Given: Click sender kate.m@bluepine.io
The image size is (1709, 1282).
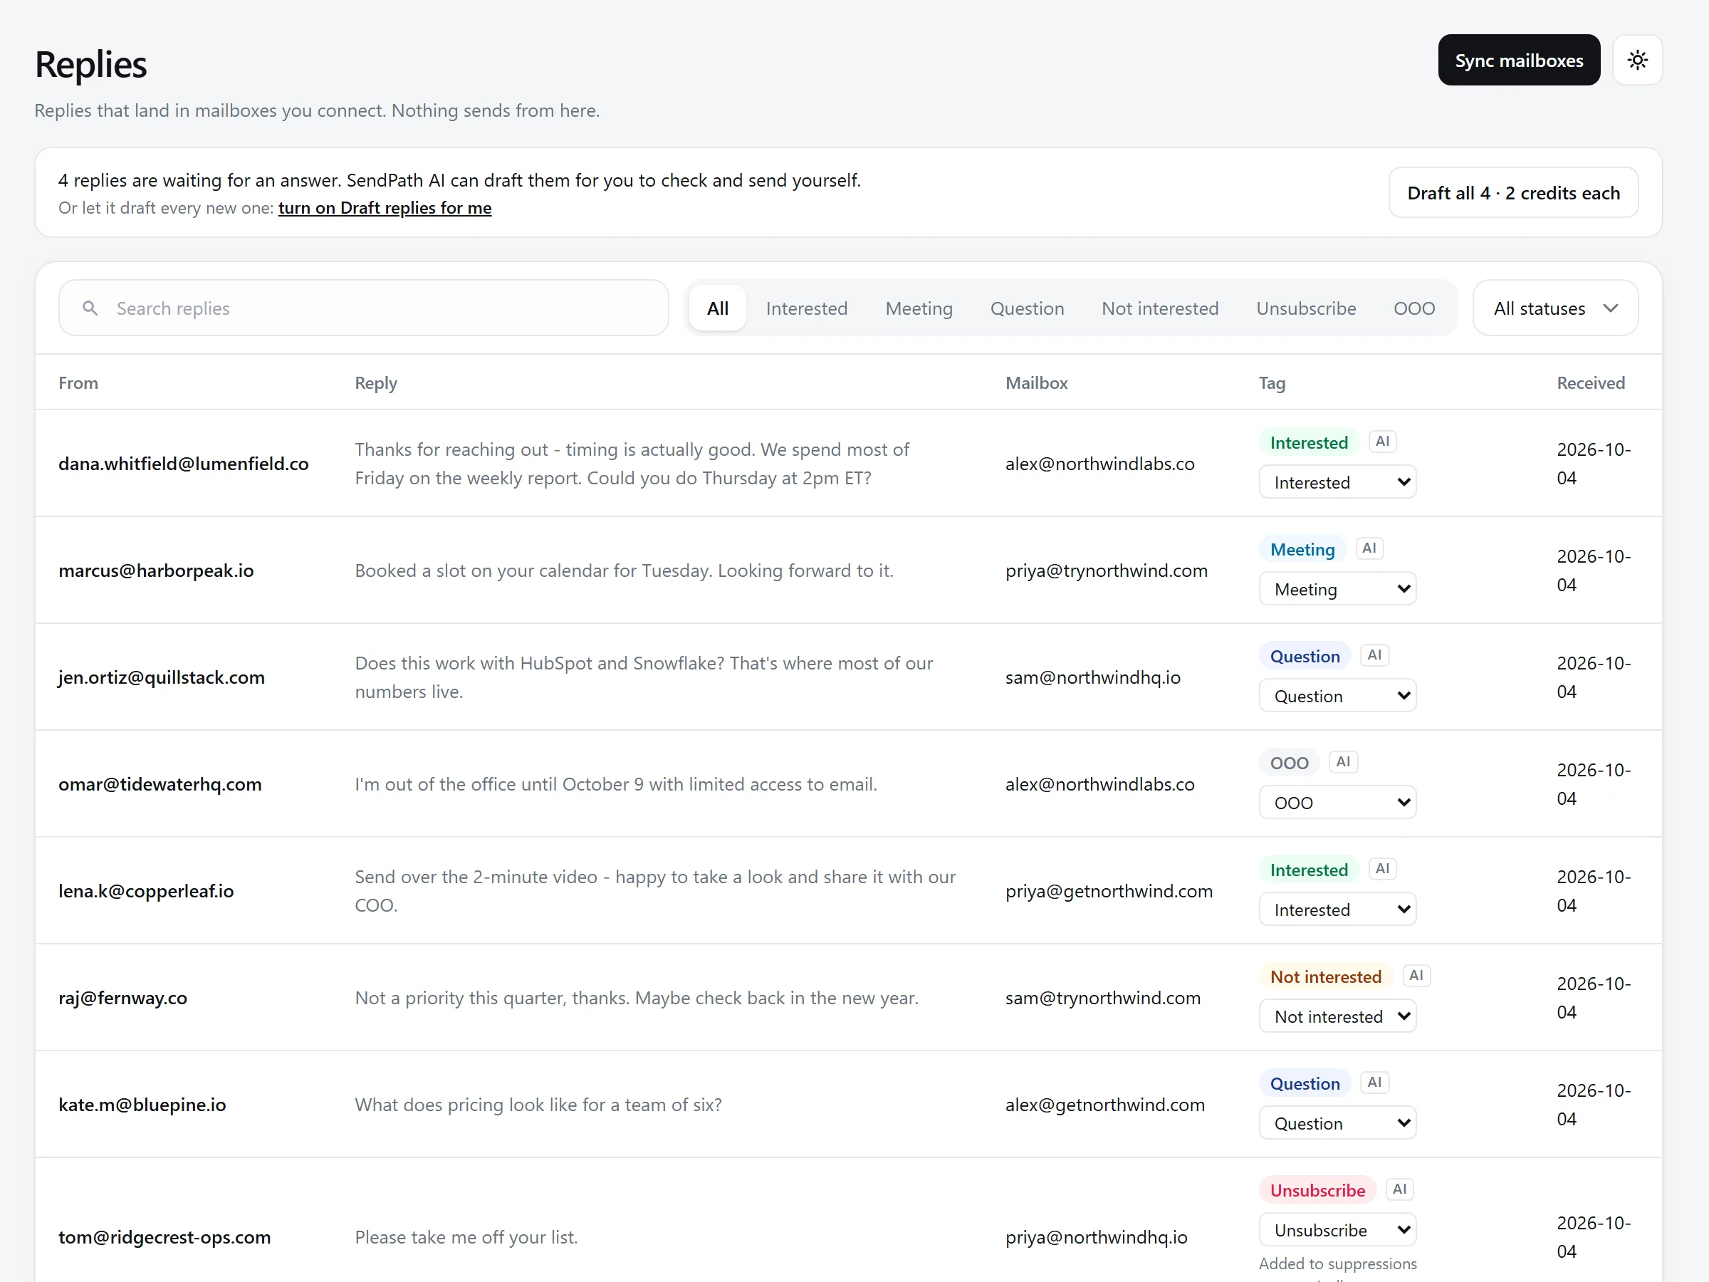Looking at the screenshot, I should click(142, 1105).
